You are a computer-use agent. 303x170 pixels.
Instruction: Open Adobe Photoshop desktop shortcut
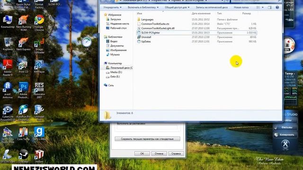pos(23,90)
